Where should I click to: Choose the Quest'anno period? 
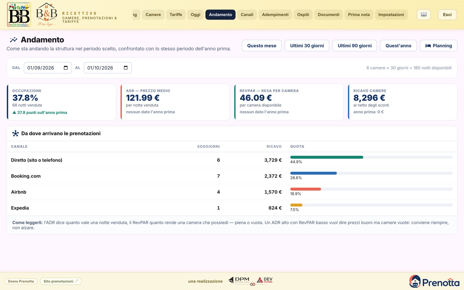398,46
